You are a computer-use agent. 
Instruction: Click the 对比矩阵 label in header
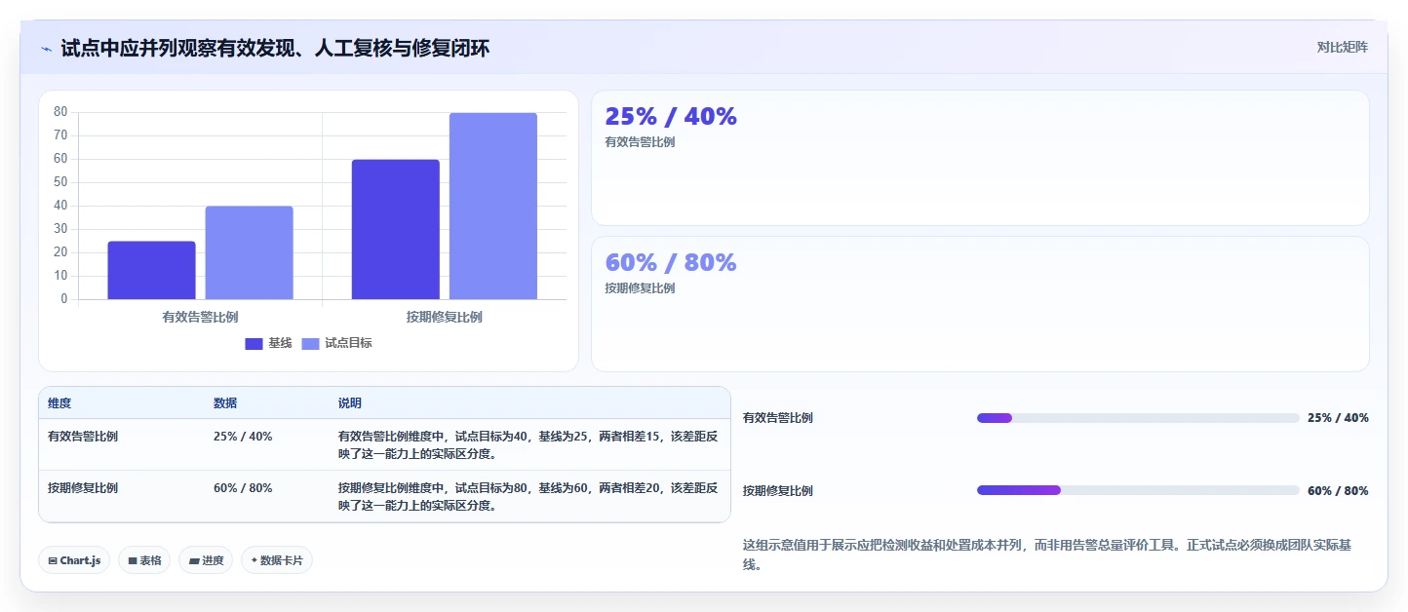point(1342,47)
